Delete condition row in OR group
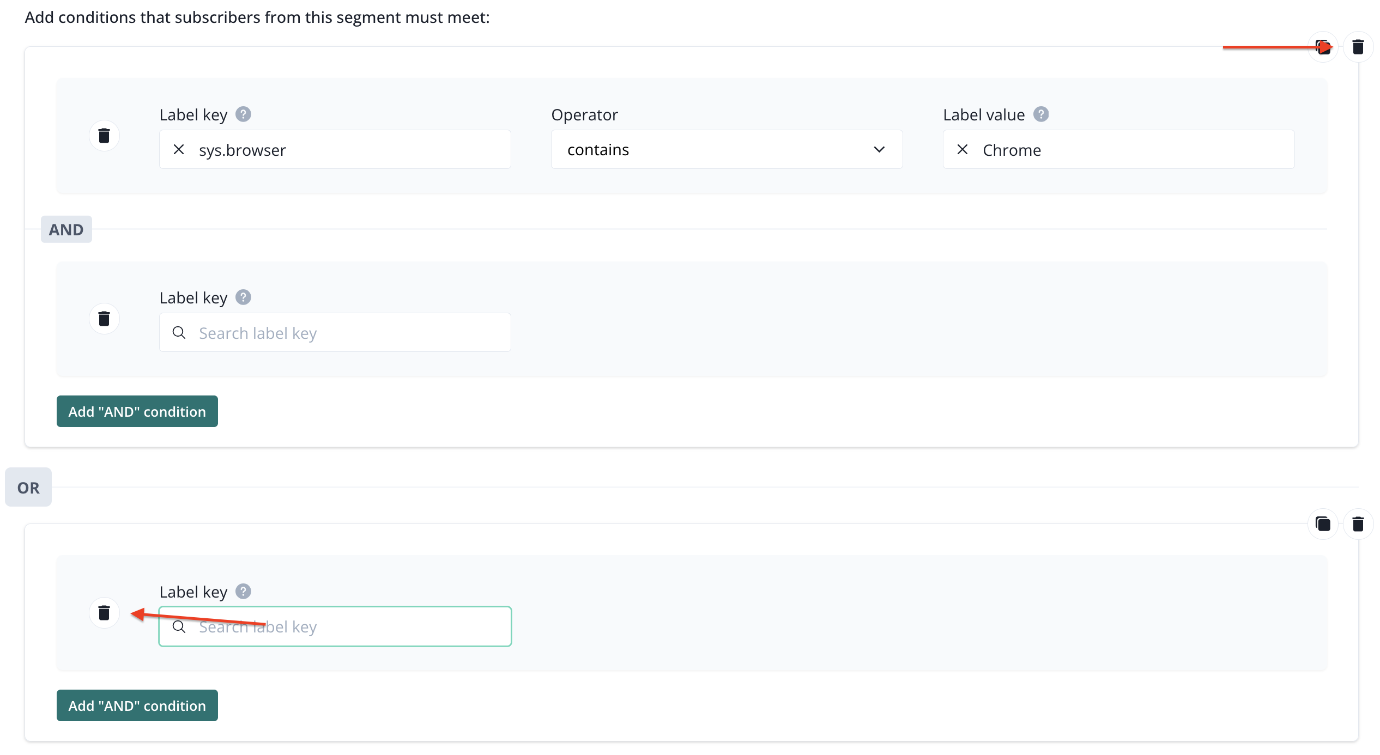The height and width of the screenshot is (755, 1380). [x=104, y=613]
